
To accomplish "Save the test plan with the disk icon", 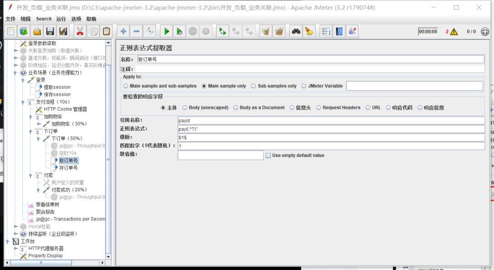I will (x=50, y=31).
